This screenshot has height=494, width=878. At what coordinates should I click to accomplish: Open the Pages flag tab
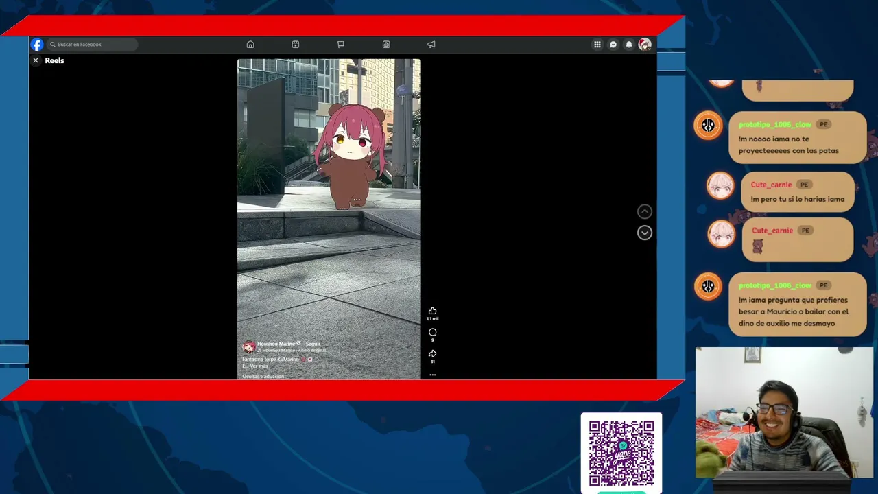[x=341, y=45]
